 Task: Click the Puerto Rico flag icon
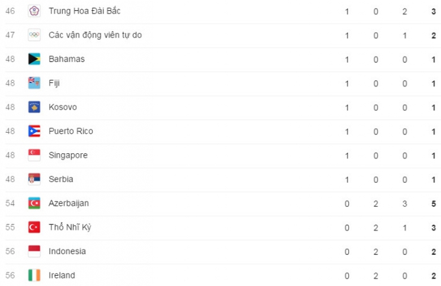tap(34, 131)
